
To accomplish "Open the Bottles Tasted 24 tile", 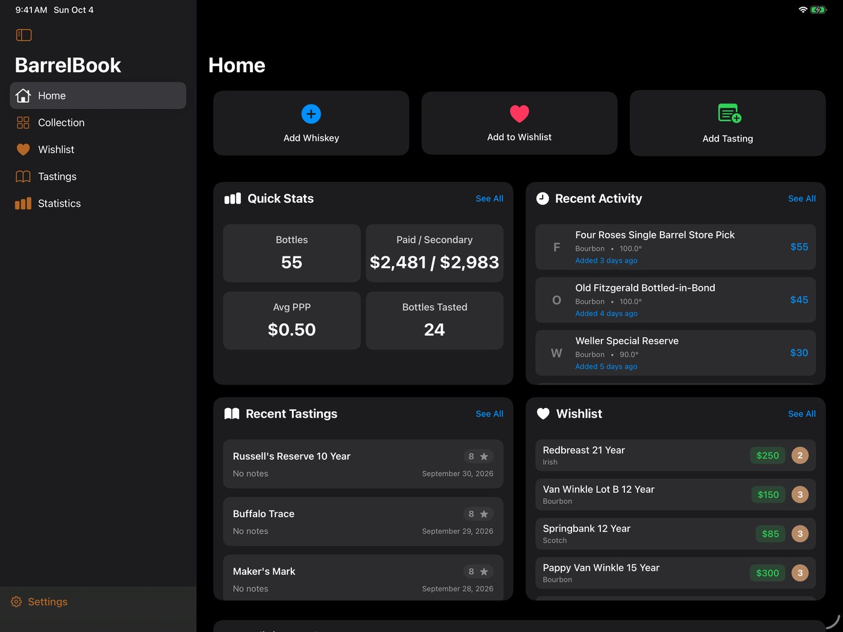I will [434, 321].
